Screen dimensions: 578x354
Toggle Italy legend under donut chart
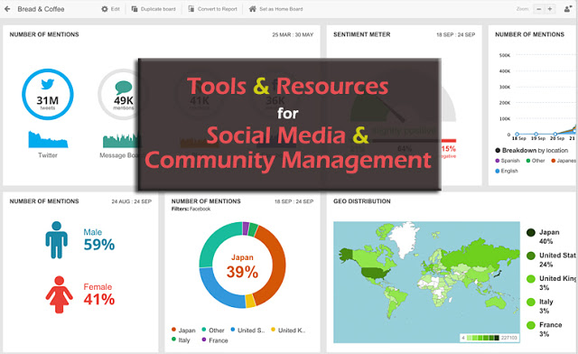[181, 340]
